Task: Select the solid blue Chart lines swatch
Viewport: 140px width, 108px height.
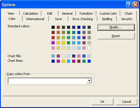Action: [89, 61]
